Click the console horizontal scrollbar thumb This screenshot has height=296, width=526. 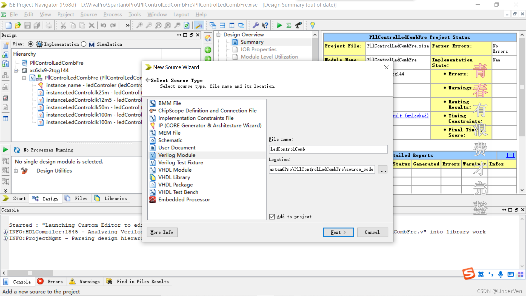click(30, 273)
